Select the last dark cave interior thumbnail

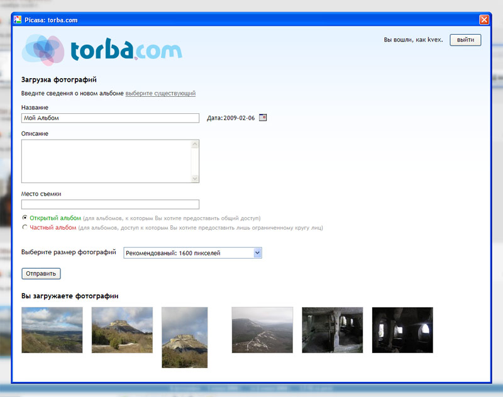pyautogui.click(x=402, y=330)
